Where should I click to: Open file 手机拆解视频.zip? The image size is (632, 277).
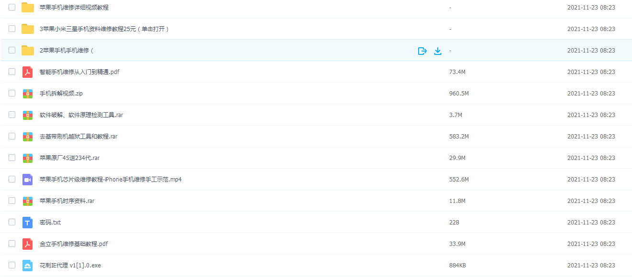click(61, 94)
